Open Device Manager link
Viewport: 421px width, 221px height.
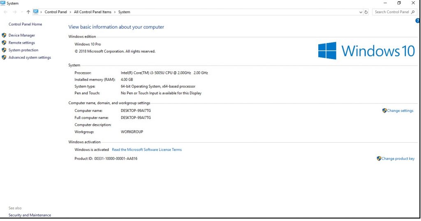(x=22, y=35)
